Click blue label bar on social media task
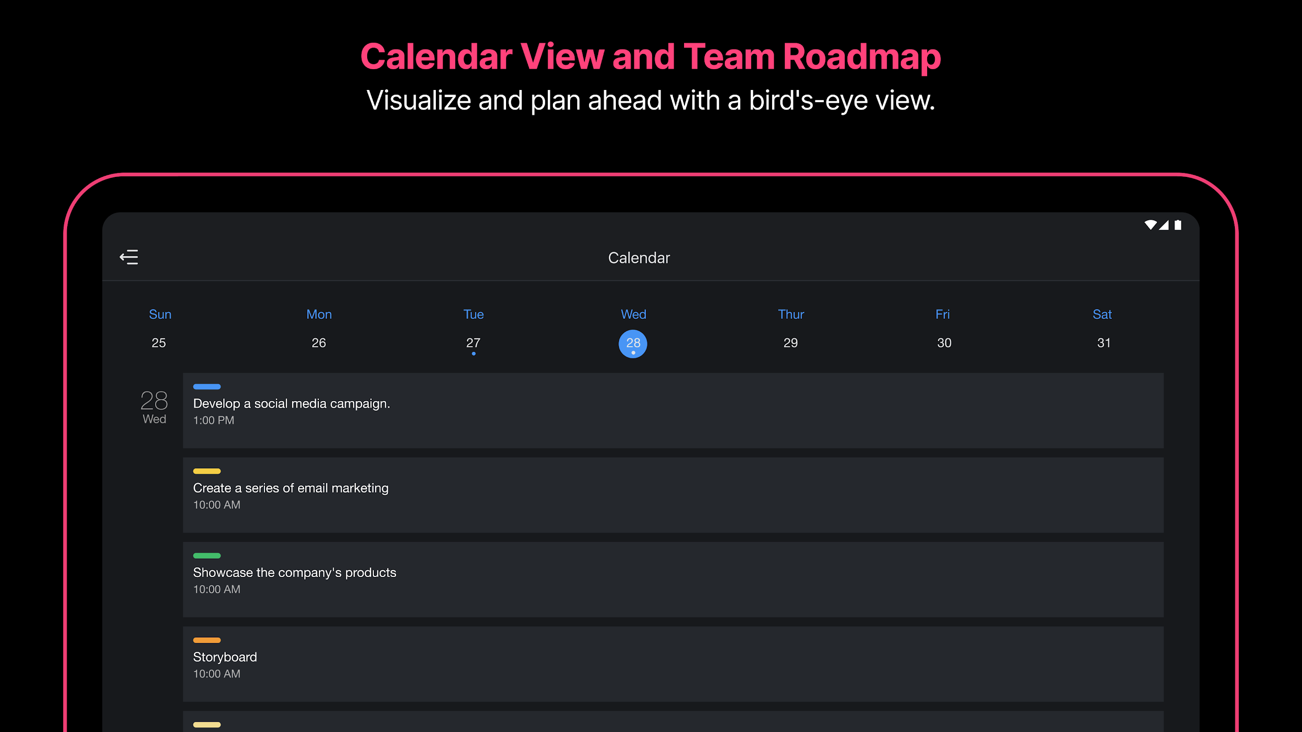The image size is (1302, 732). point(207,387)
